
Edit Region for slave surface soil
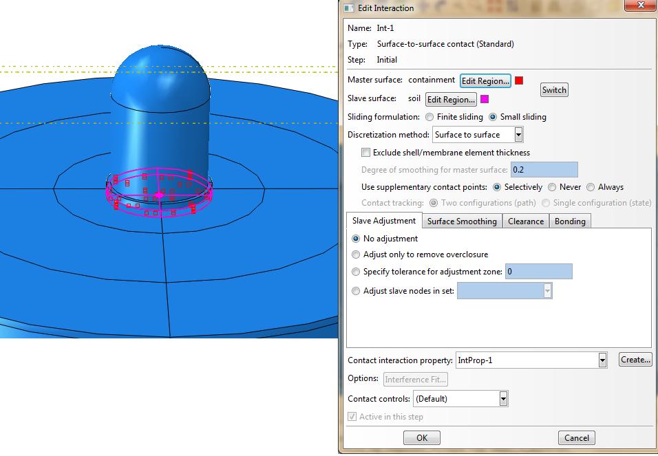(451, 100)
